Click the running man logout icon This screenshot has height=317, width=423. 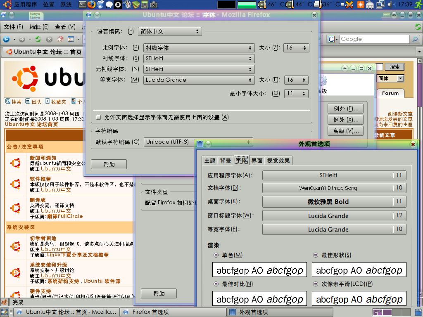point(419,4)
